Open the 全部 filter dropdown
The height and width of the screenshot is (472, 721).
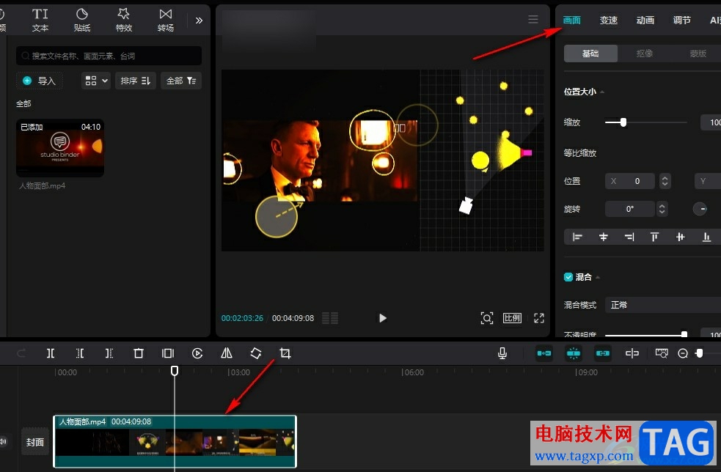181,81
